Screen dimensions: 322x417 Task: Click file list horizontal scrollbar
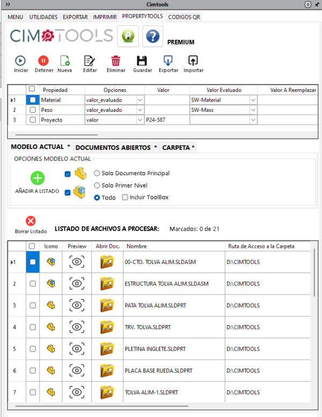[x=102, y=406]
